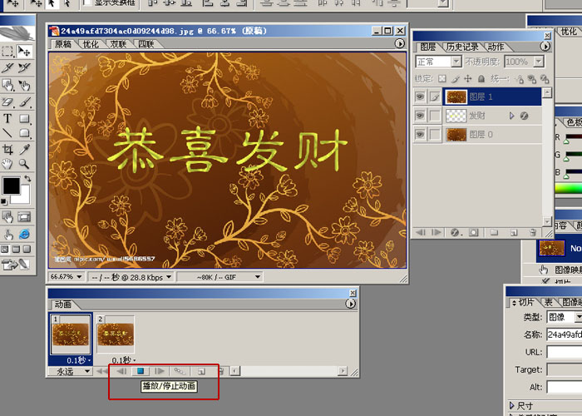This screenshot has width=582, height=416.
Task: Switch to 历史记录 tab
Action: [x=462, y=47]
